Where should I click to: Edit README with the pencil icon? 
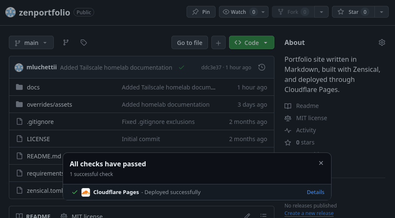248,215
